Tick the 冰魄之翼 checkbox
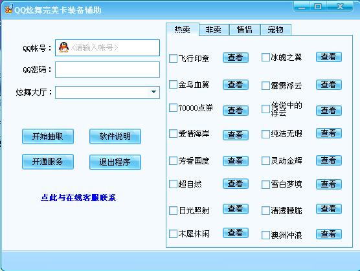Image resolution: width=360 pixels, height=271 pixels. tap(265, 58)
